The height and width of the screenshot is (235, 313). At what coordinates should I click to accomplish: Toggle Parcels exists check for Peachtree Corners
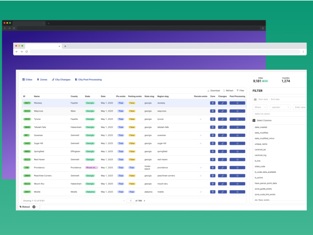201,176
